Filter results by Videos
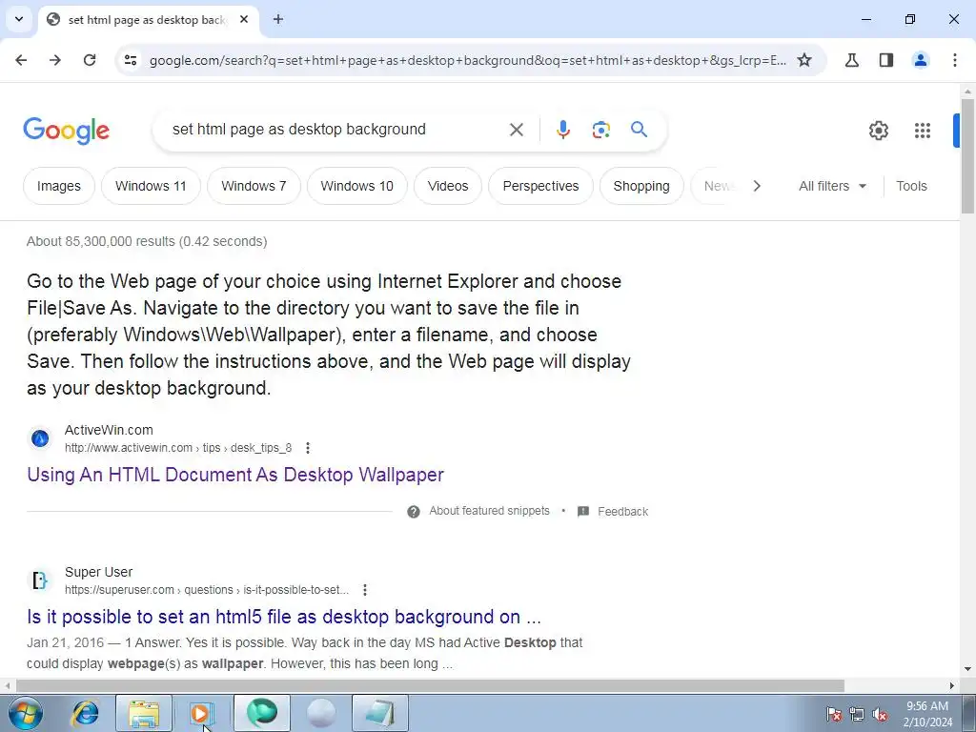 click(448, 186)
